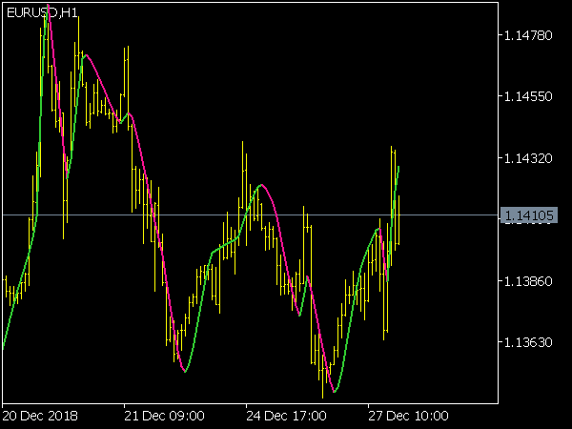Image resolution: width=572 pixels, height=429 pixels.
Task: Click the 27 Dec 10:00 time label
Action: click(408, 416)
